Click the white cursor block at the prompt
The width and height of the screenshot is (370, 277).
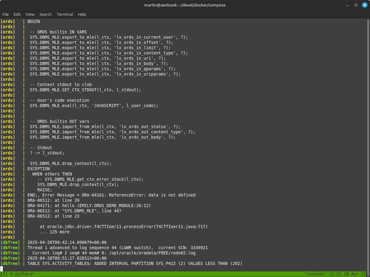(2, 268)
